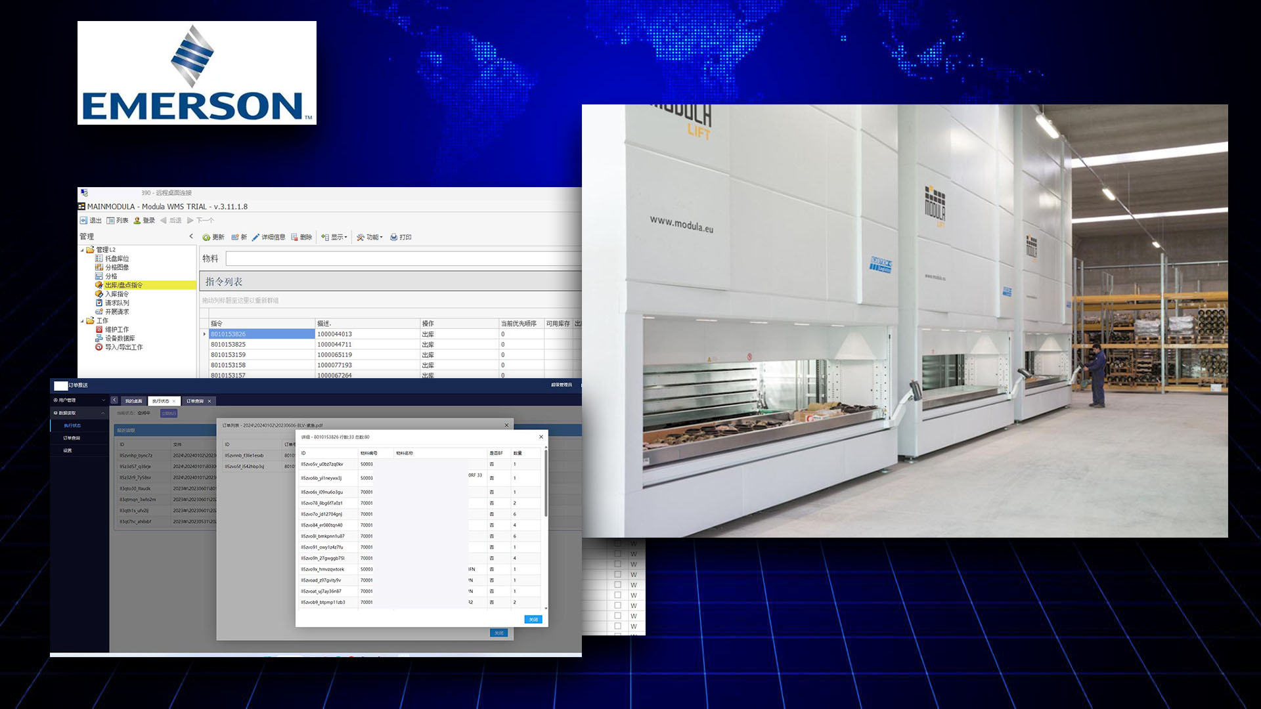This screenshot has height=709, width=1261.
Task: Collapse the 管理 L2 tree folder
Action: click(x=83, y=250)
